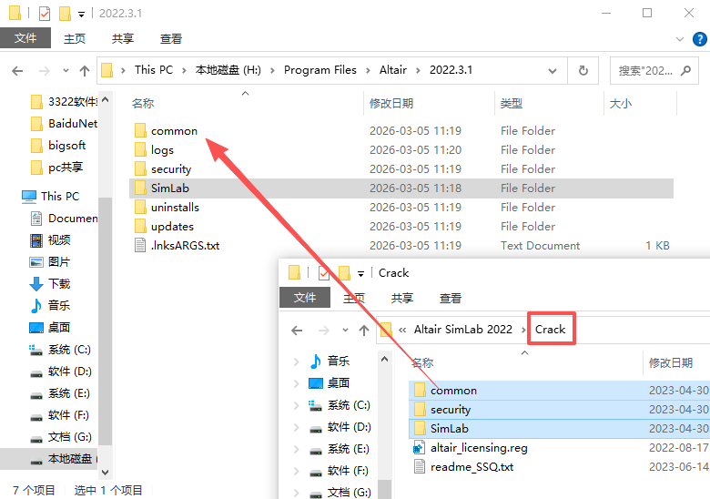Go up one folder level in main window
710x499 pixels.
(x=85, y=70)
